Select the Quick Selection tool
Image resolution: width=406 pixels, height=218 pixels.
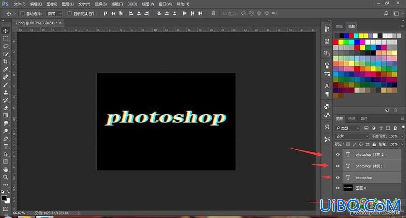[6, 54]
